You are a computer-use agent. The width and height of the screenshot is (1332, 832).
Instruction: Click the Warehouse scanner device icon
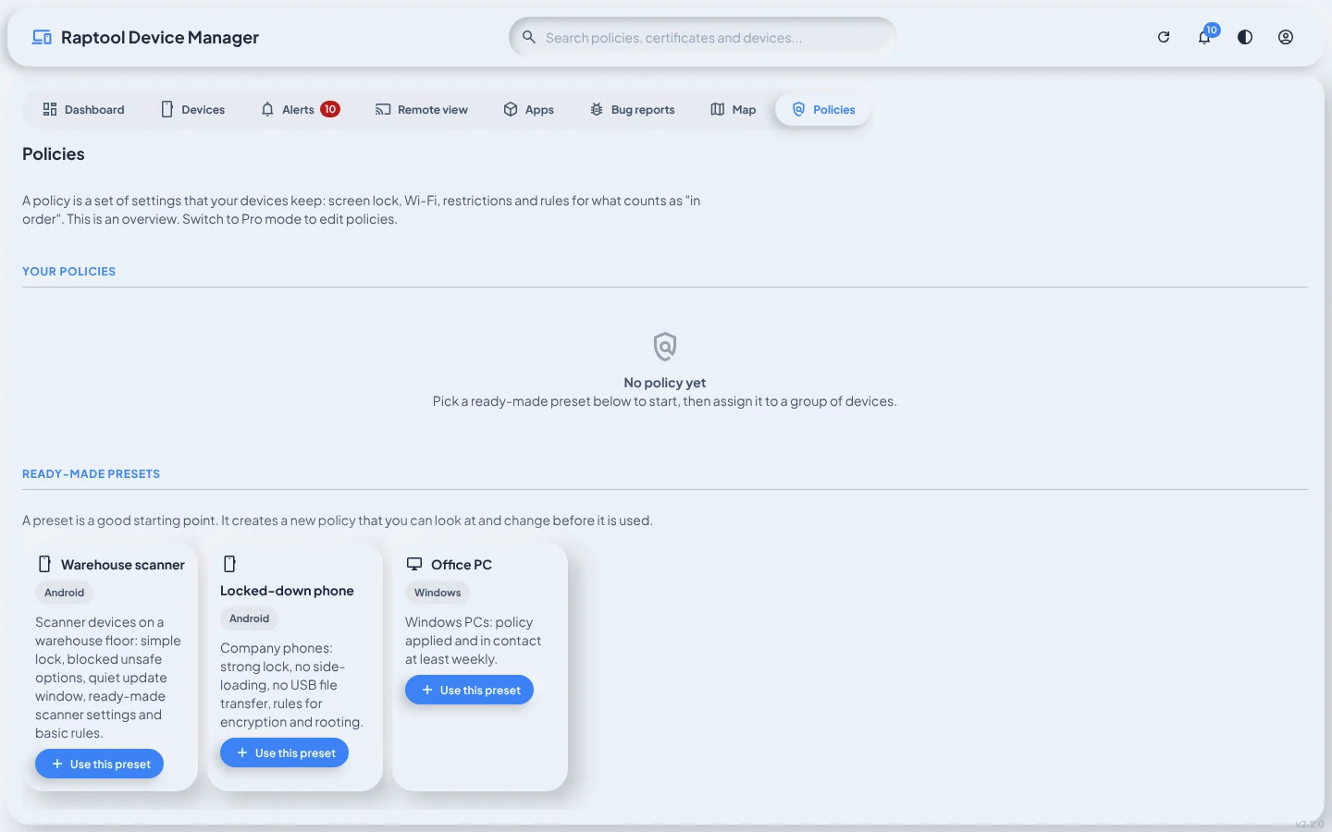pos(44,564)
